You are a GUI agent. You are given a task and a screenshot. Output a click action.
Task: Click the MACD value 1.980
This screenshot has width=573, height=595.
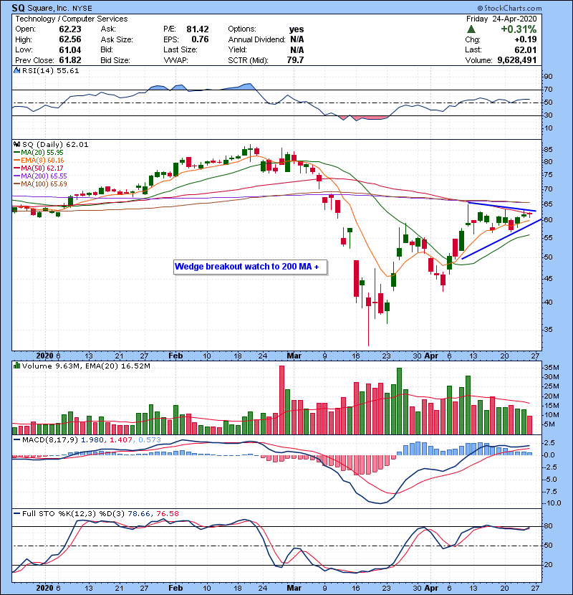(x=92, y=440)
